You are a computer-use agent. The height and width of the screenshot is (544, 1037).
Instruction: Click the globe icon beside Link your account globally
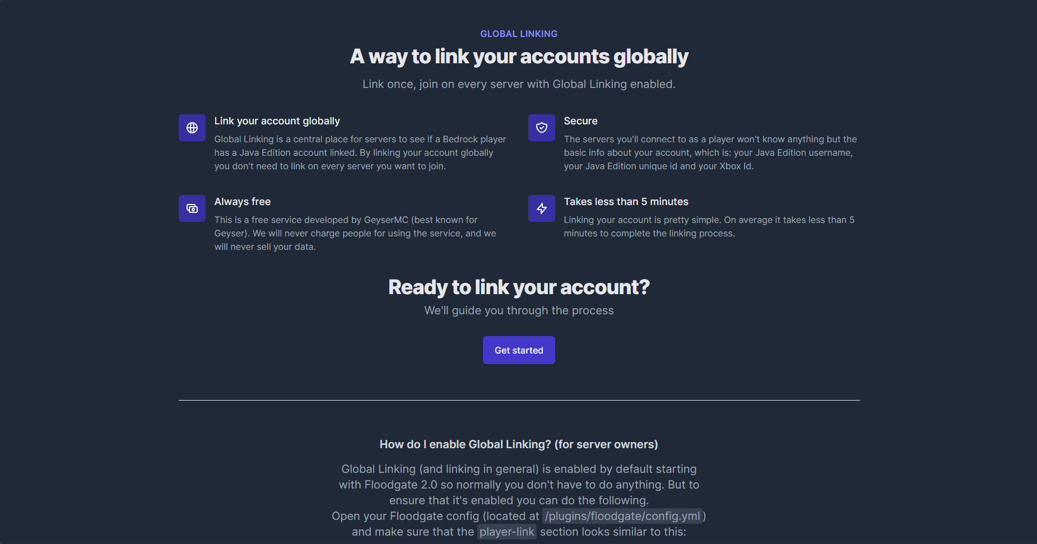point(192,128)
